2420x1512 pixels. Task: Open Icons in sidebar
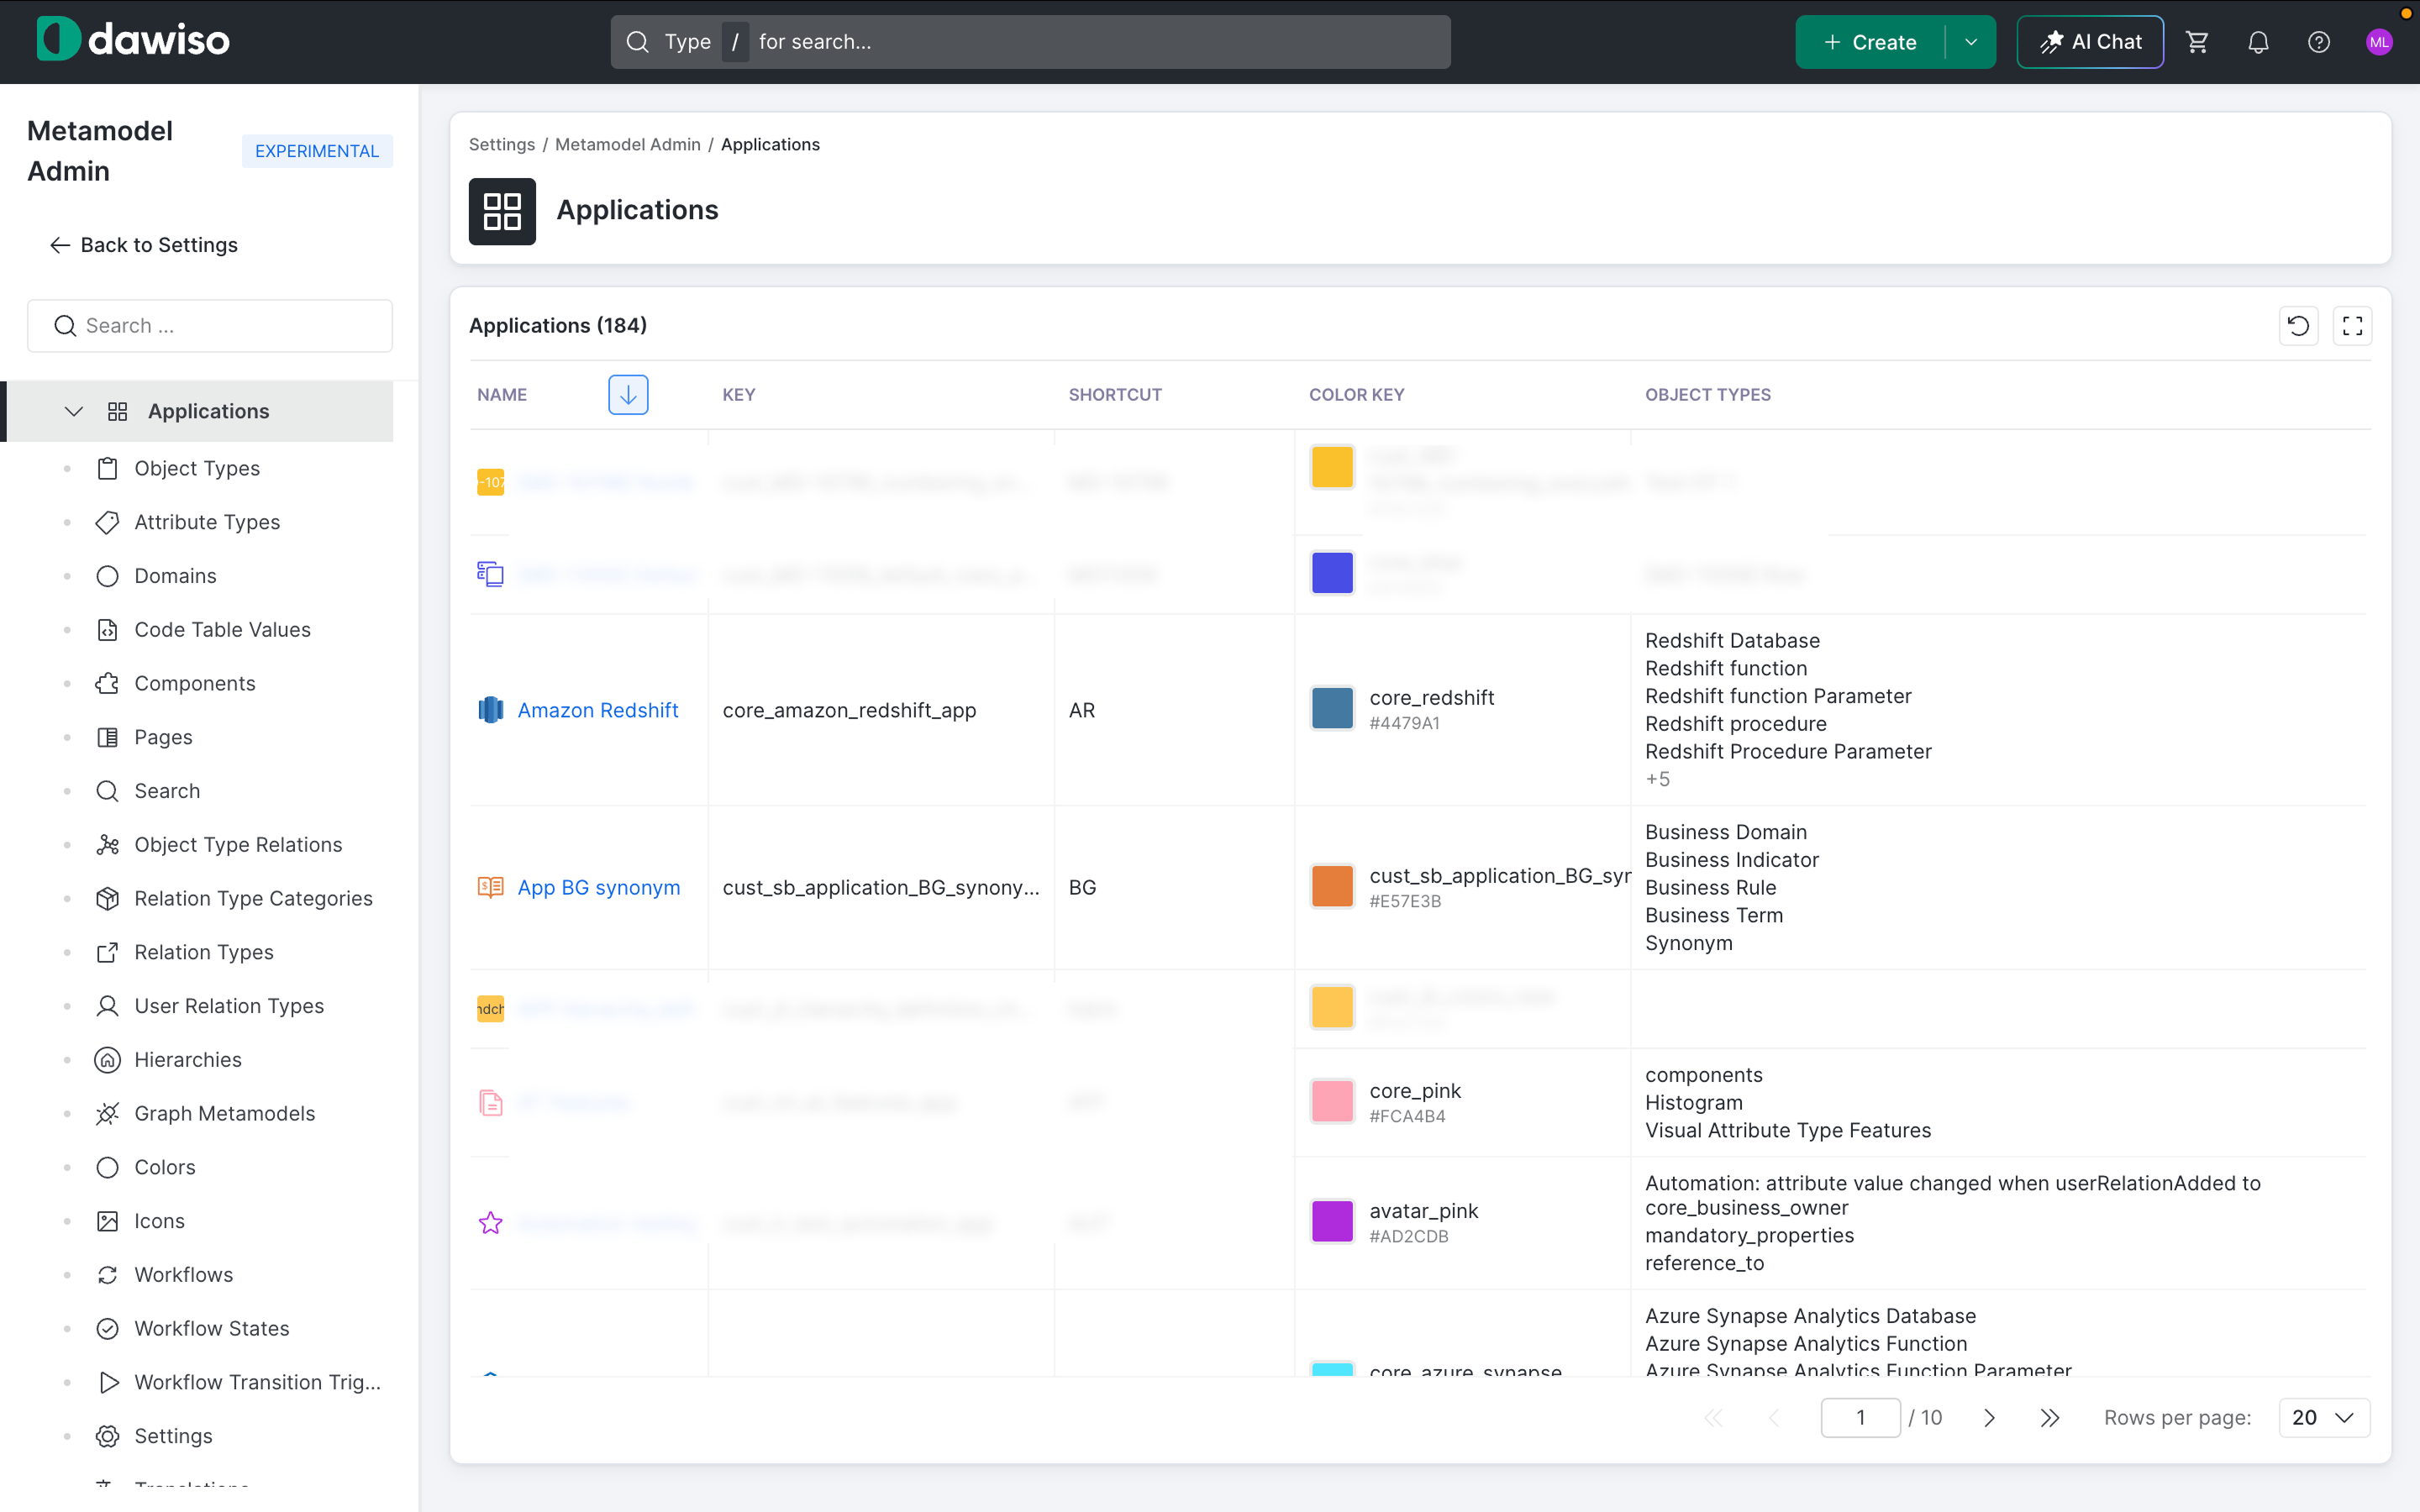159,1221
